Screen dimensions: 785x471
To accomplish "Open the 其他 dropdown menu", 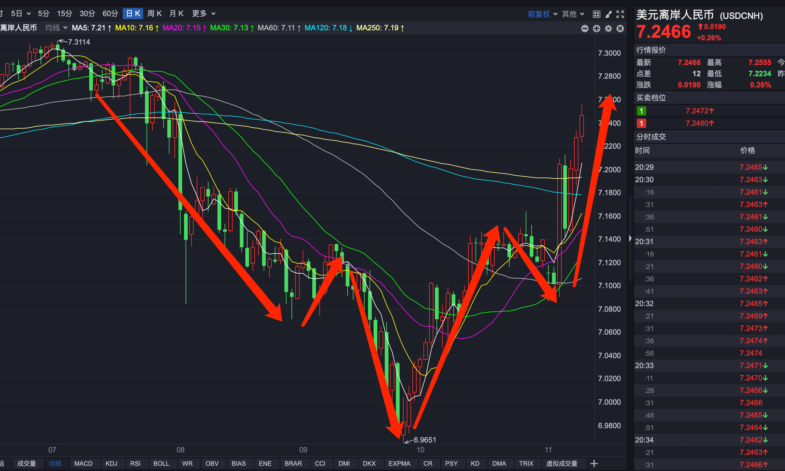I will coord(573,14).
